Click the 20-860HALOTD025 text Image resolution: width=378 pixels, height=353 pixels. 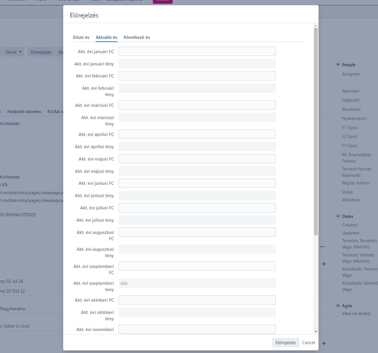[x=18, y=215]
